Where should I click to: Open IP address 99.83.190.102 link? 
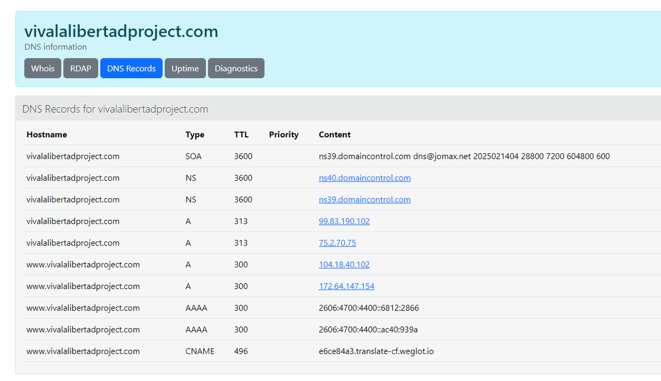click(x=344, y=221)
